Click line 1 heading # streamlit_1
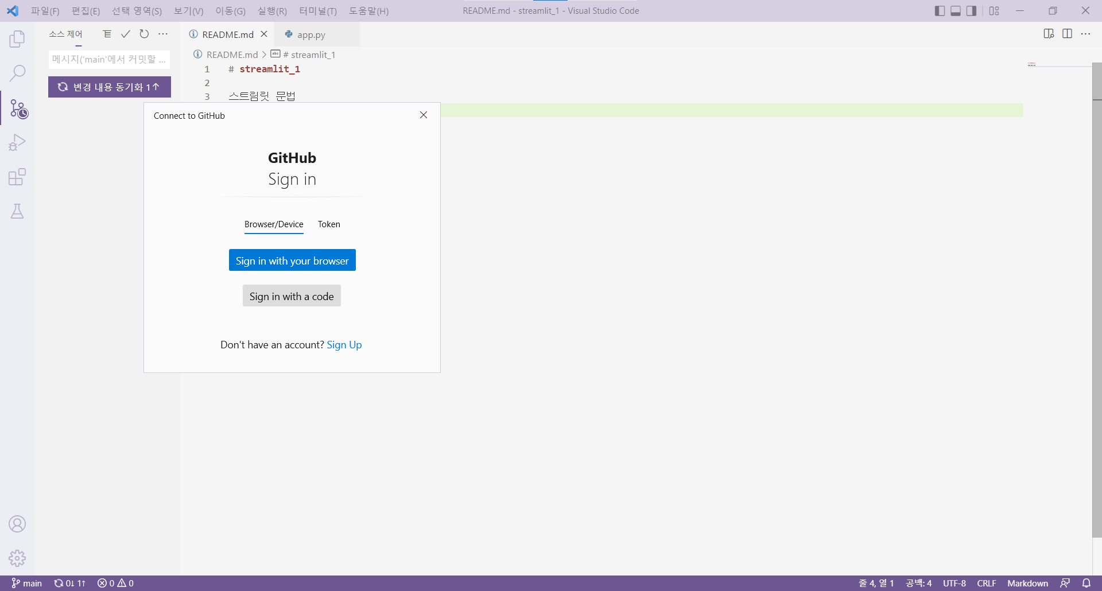The height and width of the screenshot is (591, 1102). click(264, 69)
